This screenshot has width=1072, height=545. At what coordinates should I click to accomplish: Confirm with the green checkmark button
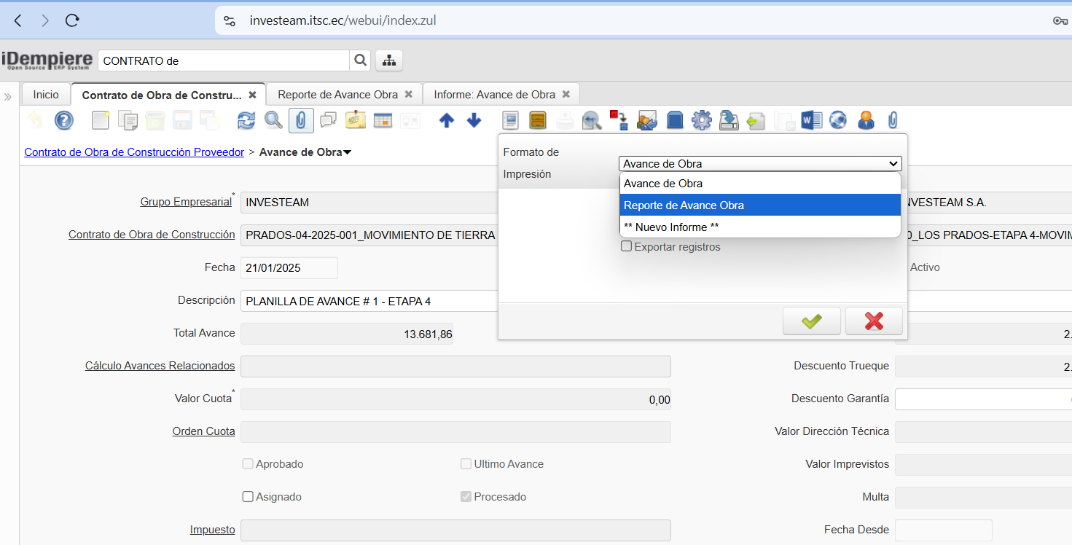tap(811, 321)
